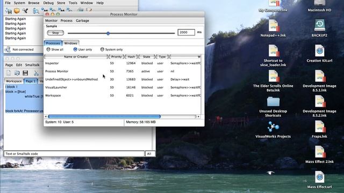This screenshot has width=344, height=193.
Task: Click the 2000 ms sample interval field
Action: 186,32
